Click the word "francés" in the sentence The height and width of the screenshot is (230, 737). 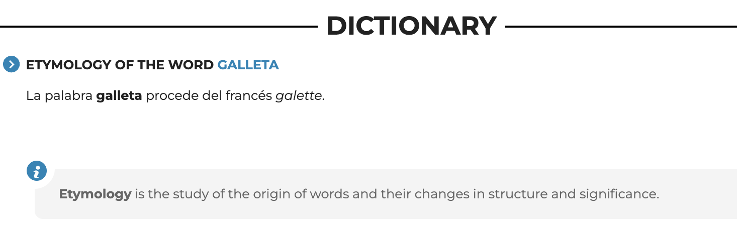pyautogui.click(x=246, y=96)
